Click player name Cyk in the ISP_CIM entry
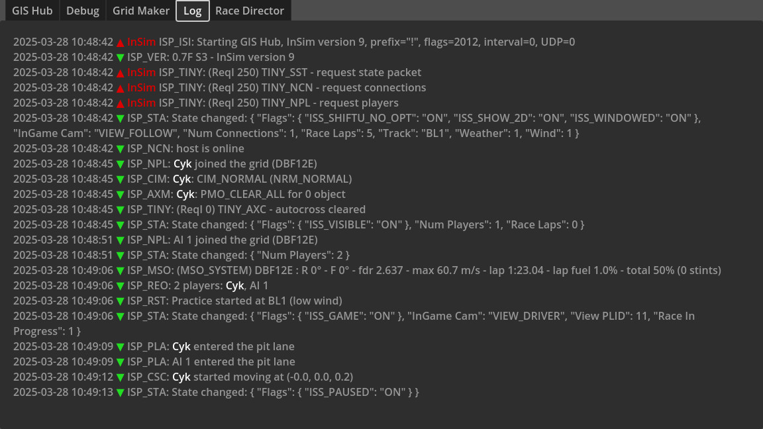Image resolution: width=763 pixels, height=429 pixels. point(182,179)
